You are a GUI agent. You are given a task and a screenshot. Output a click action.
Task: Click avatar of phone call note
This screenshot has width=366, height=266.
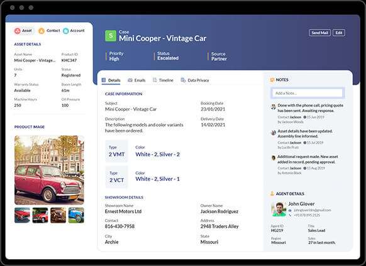pos(274,107)
